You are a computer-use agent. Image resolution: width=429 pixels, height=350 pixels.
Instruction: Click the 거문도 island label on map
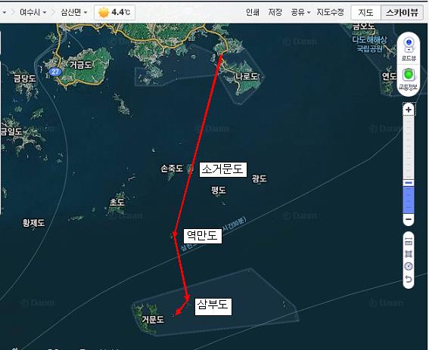click(x=152, y=319)
